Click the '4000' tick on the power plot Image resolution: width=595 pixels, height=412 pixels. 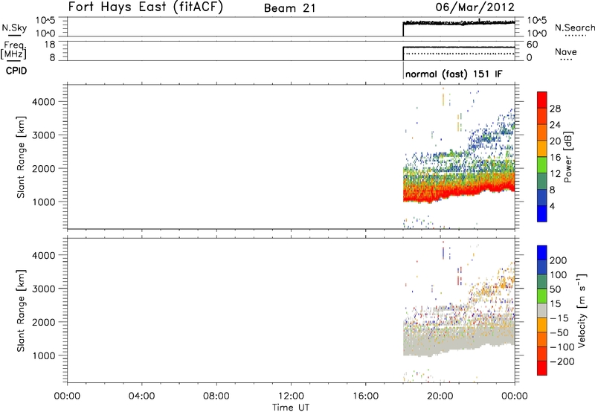click(x=44, y=102)
